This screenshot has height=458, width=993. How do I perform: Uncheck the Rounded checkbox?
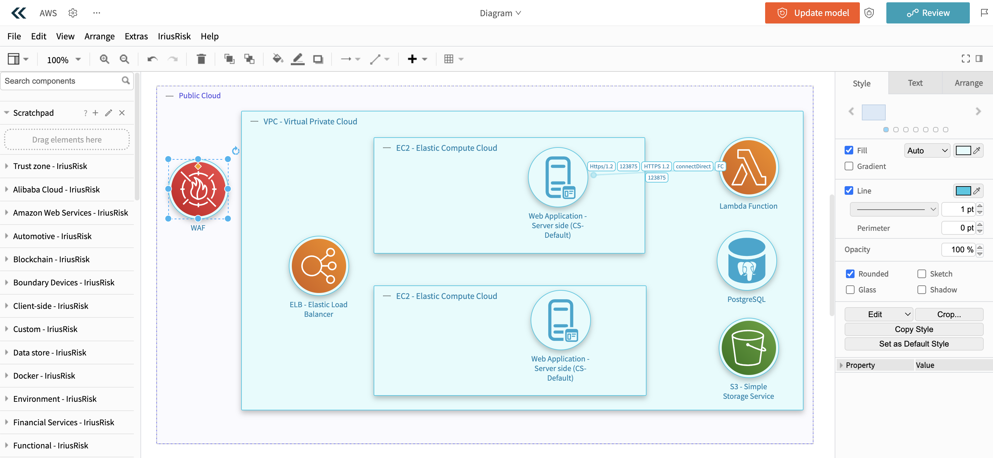pos(850,274)
